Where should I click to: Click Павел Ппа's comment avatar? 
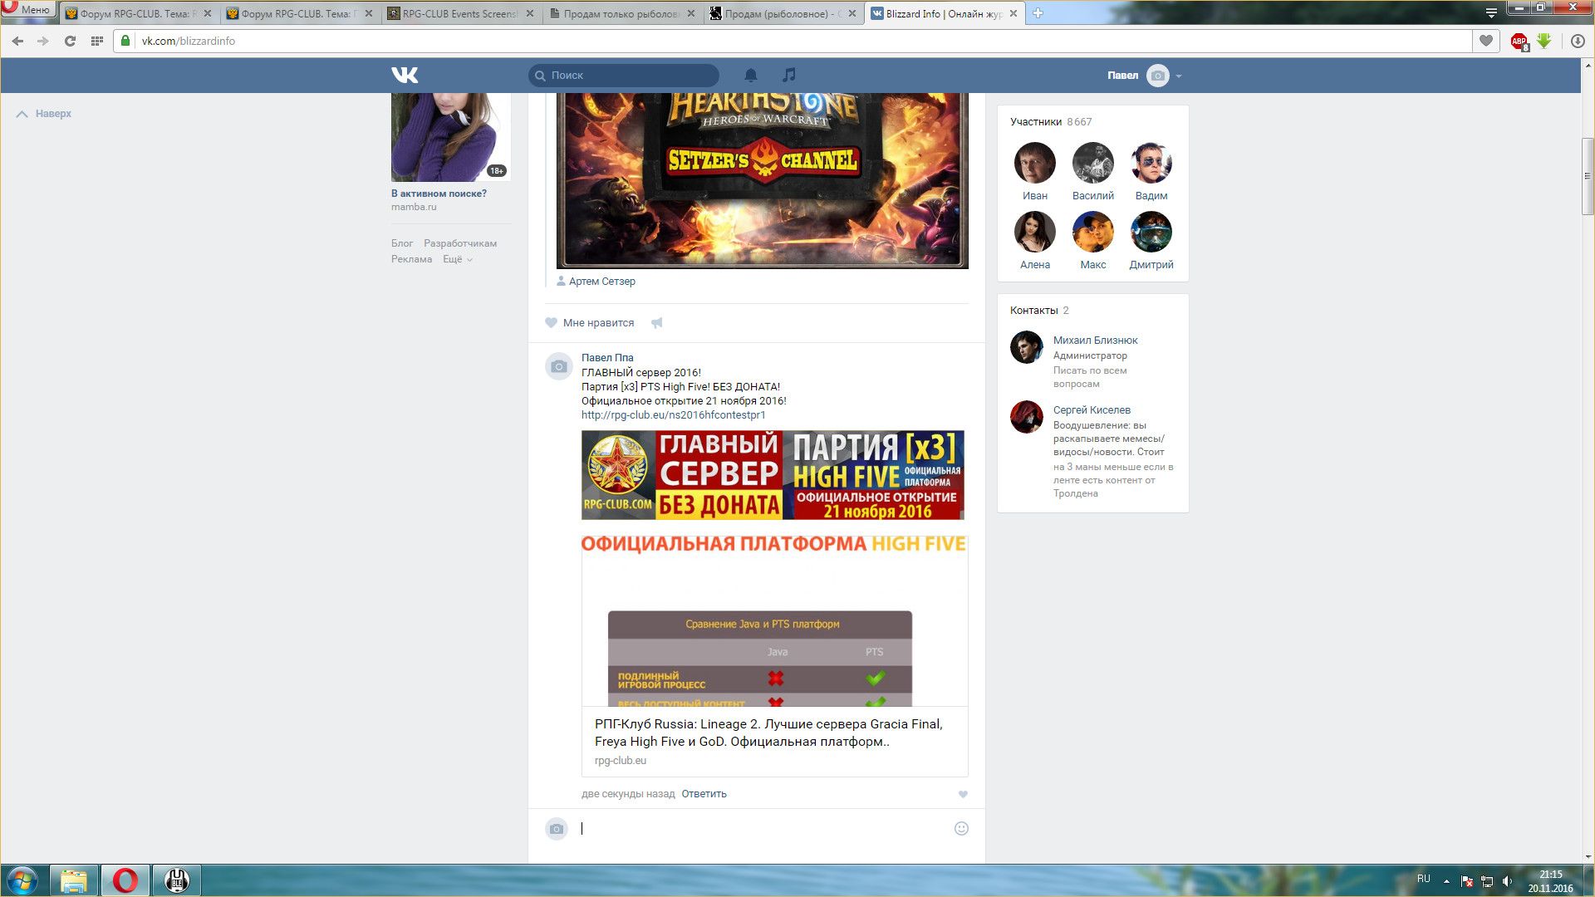(558, 366)
